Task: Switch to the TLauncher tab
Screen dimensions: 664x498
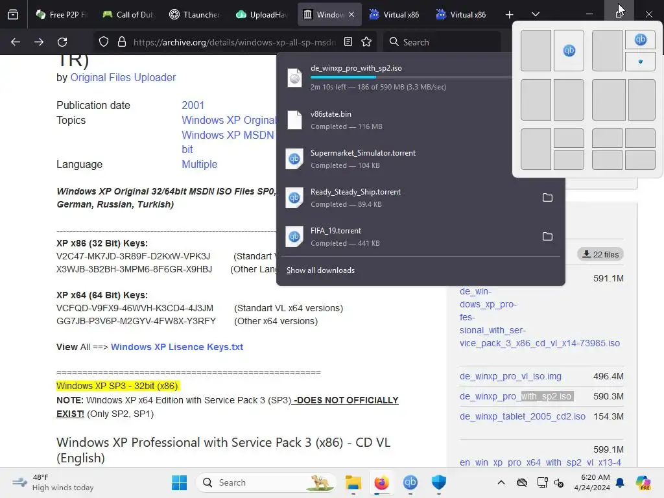Action: [x=195, y=14]
